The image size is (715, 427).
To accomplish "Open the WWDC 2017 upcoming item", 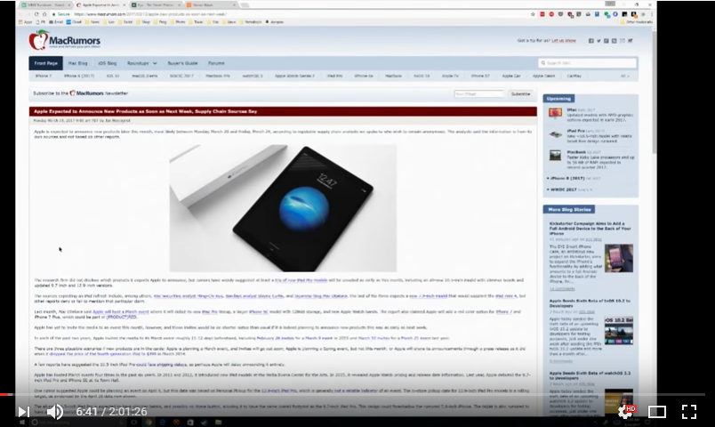I will click(563, 189).
